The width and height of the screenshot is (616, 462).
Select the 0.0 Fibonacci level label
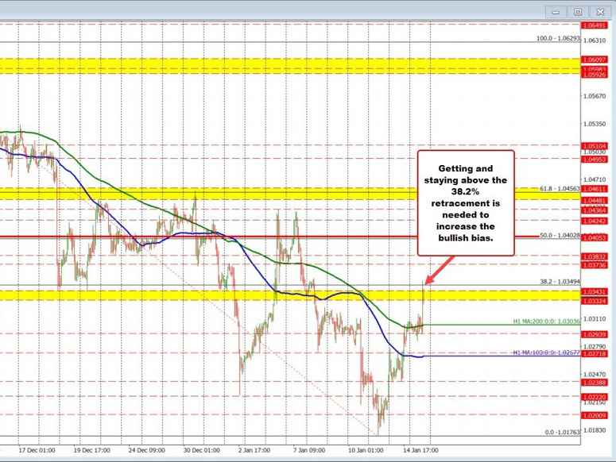tap(557, 432)
